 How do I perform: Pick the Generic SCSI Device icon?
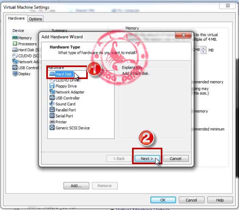[52, 128]
